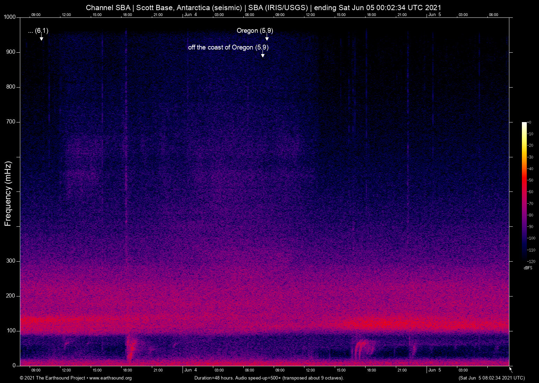This screenshot has width=539, height=383.
Task: Click the 09:00 tick on the top timeline
Action: 36,15
